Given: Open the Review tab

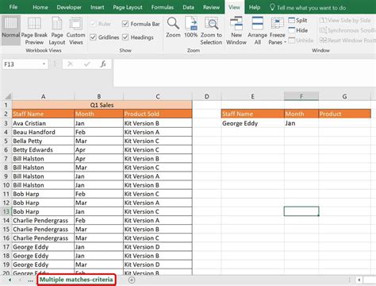Looking at the screenshot, I should tap(211, 7).
